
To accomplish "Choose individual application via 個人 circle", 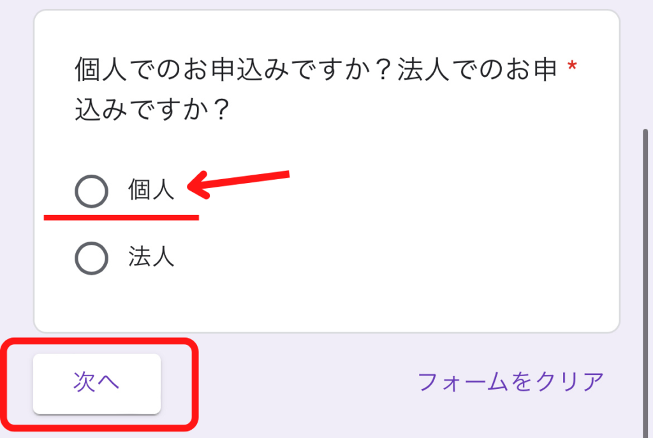I will [92, 191].
